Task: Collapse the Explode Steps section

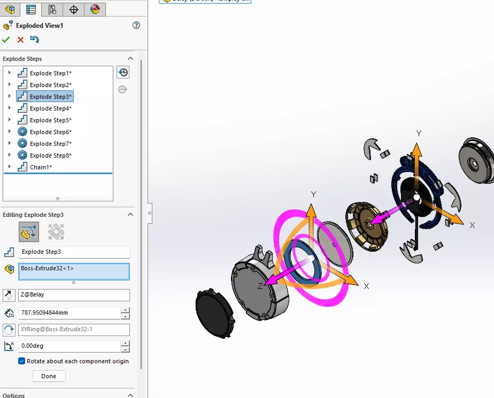Action: click(130, 59)
